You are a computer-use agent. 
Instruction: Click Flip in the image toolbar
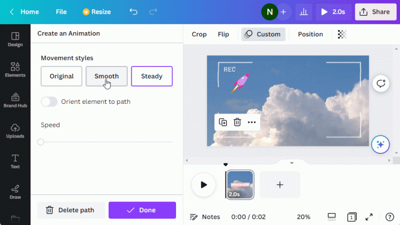pos(223,34)
